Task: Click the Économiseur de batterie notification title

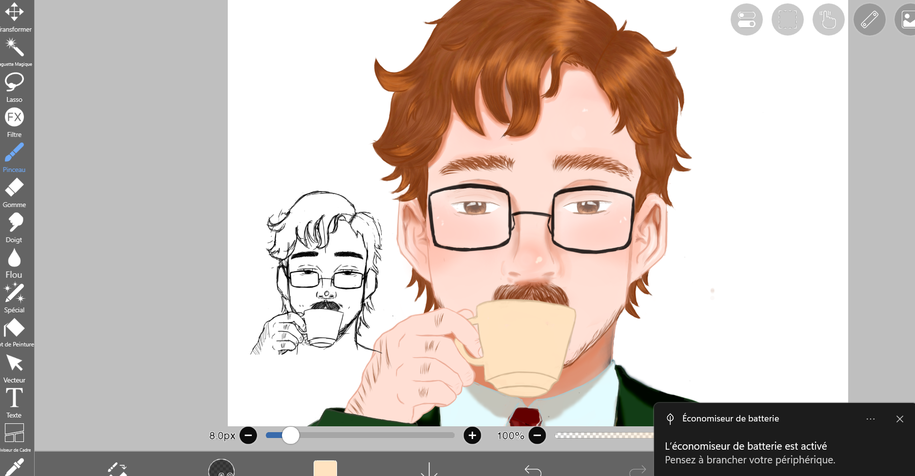Action: (730, 419)
